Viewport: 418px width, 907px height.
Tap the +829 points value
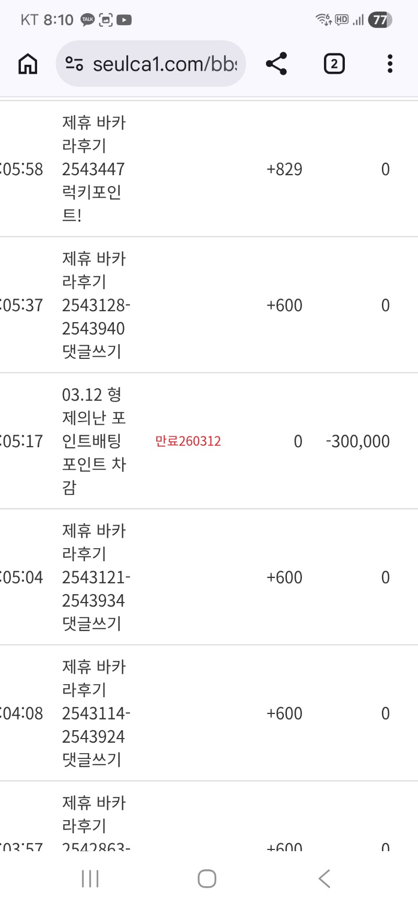pos(284,169)
